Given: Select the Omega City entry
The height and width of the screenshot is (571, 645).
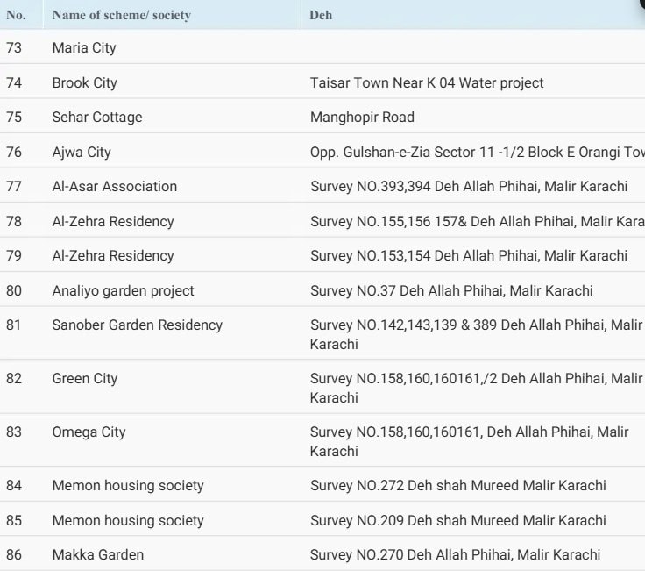Looking at the screenshot, I should tap(89, 432).
